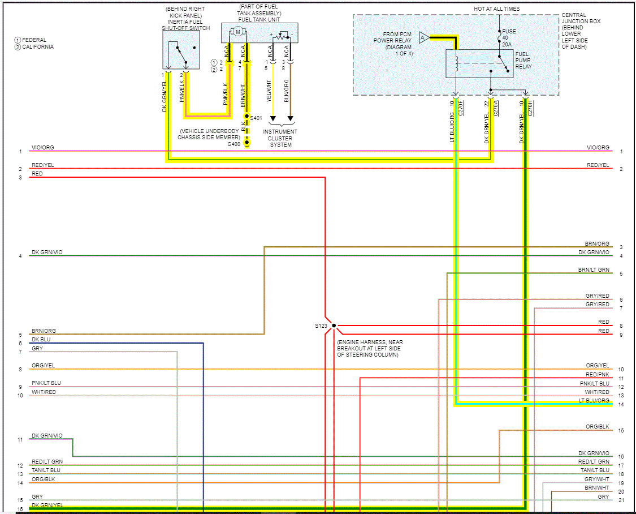Click the C270F connector label
The image size is (636, 514).
pos(461,108)
